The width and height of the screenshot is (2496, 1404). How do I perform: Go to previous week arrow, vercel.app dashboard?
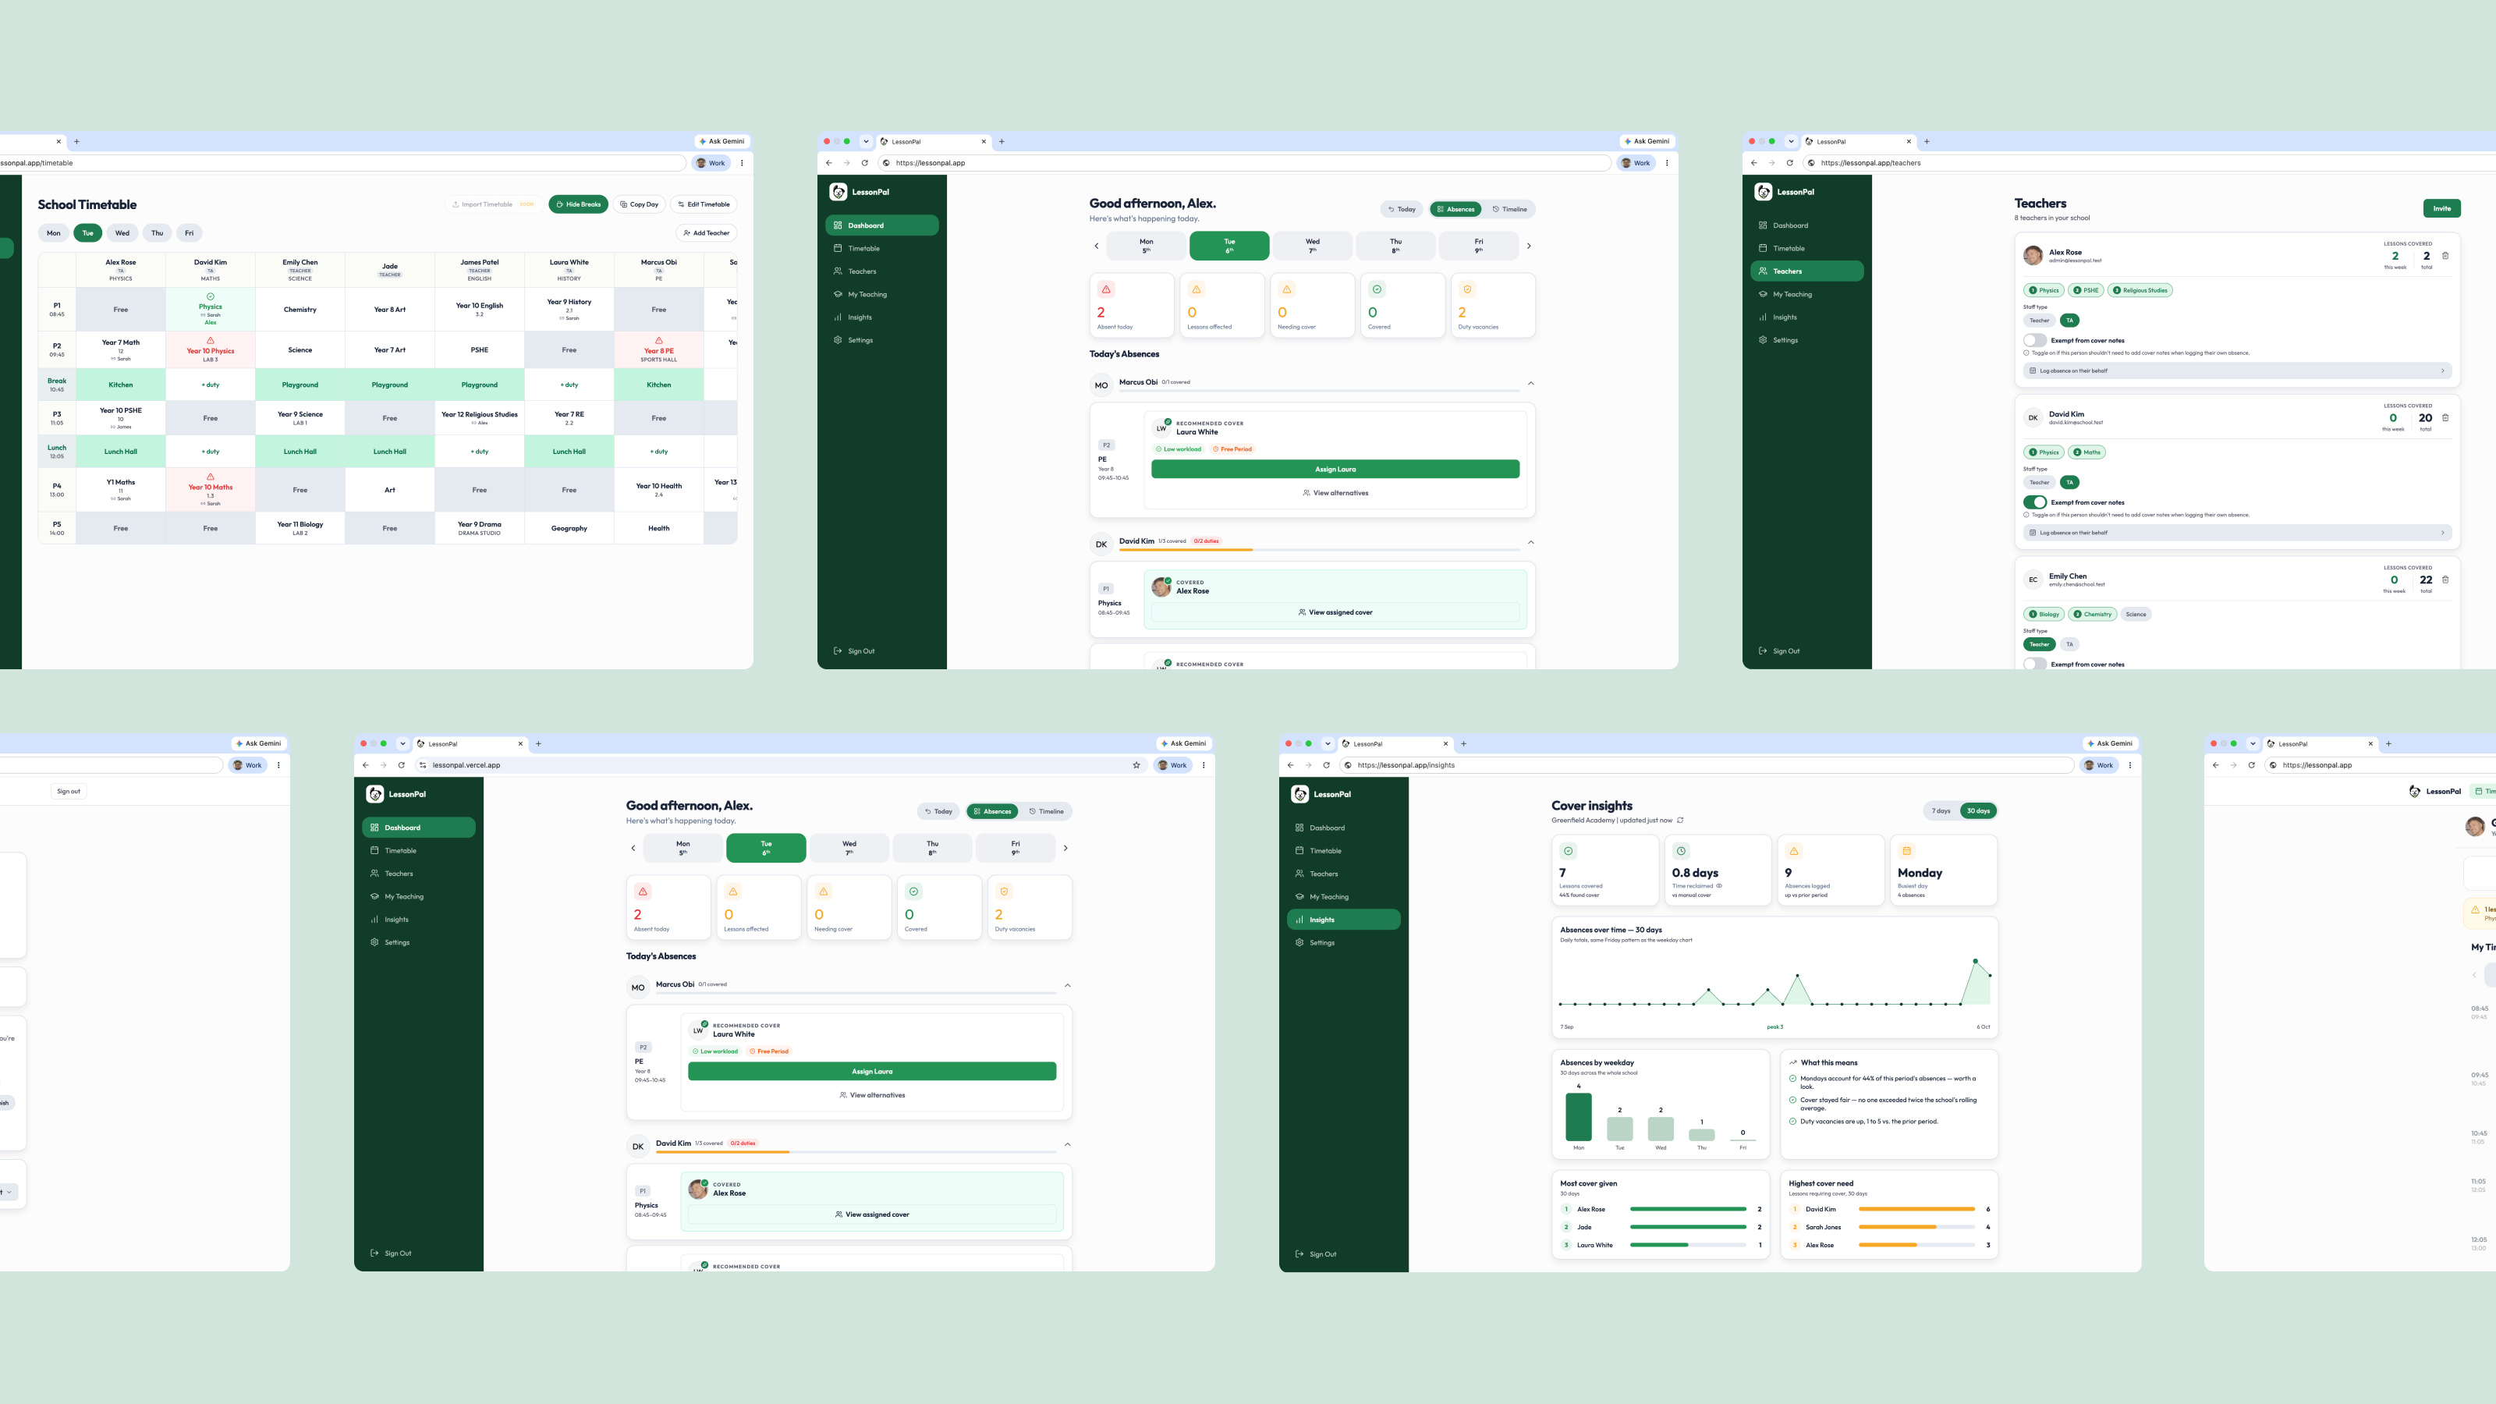point(633,848)
